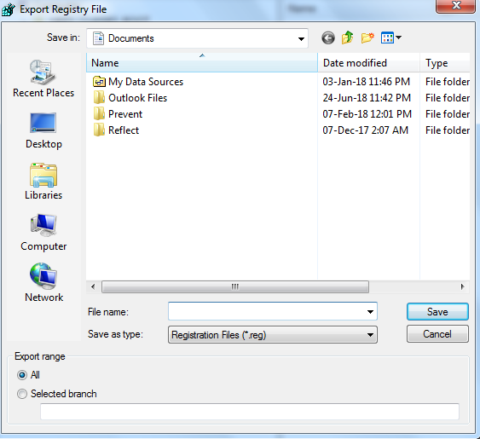Sort by the Type column header
This screenshot has height=439, width=480.
pyautogui.click(x=445, y=63)
